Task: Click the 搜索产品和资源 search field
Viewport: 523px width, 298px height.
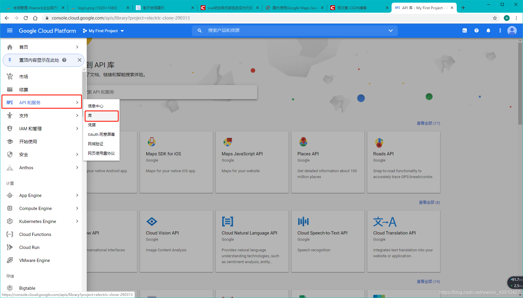Action: pos(295,30)
